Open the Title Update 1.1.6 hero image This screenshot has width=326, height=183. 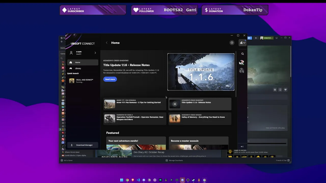pos(201,72)
